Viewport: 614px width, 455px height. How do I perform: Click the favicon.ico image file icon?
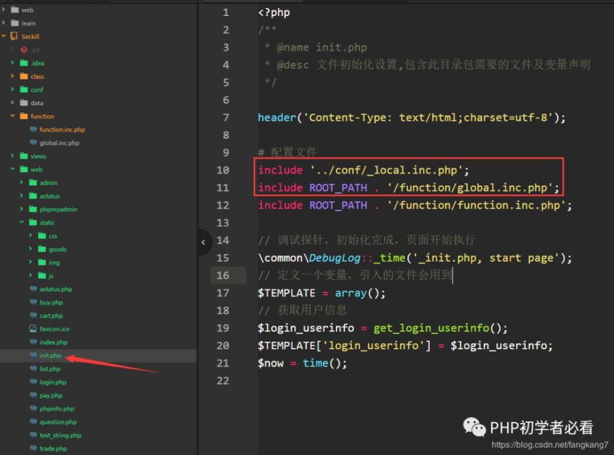33,329
